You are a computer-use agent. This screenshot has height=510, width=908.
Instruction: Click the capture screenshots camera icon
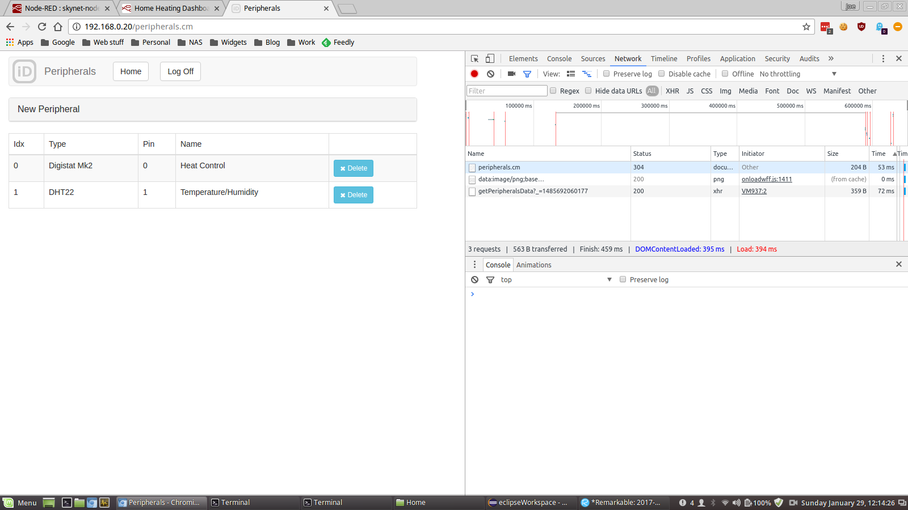tap(511, 74)
